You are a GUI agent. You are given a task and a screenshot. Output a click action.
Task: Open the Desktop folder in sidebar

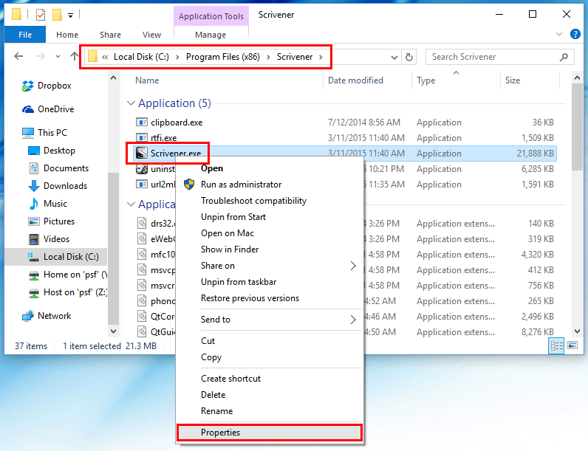(x=52, y=151)
